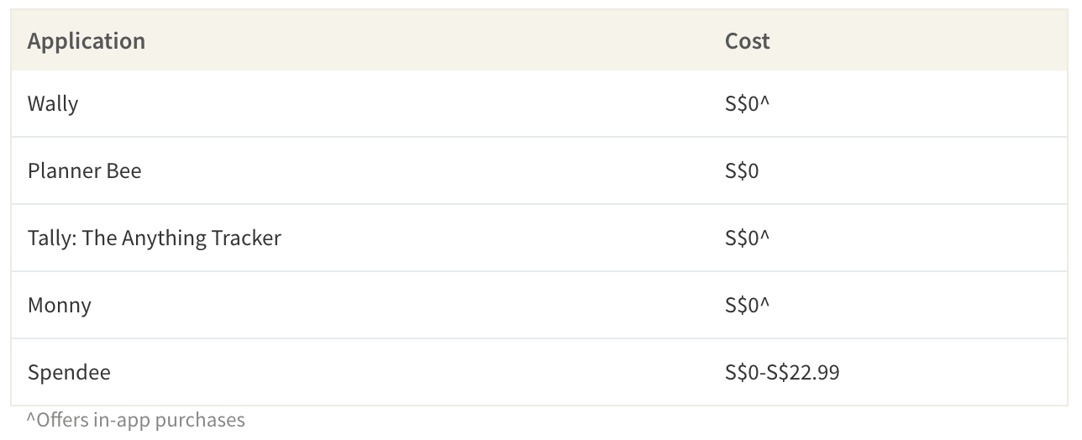
Task: Click Spendee's S$0-S$22.99 price range
Action: (781, 372)
